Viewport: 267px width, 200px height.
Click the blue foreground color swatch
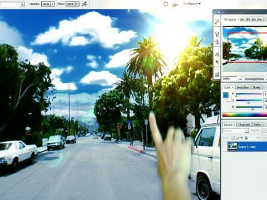click(x=226, y=95)
